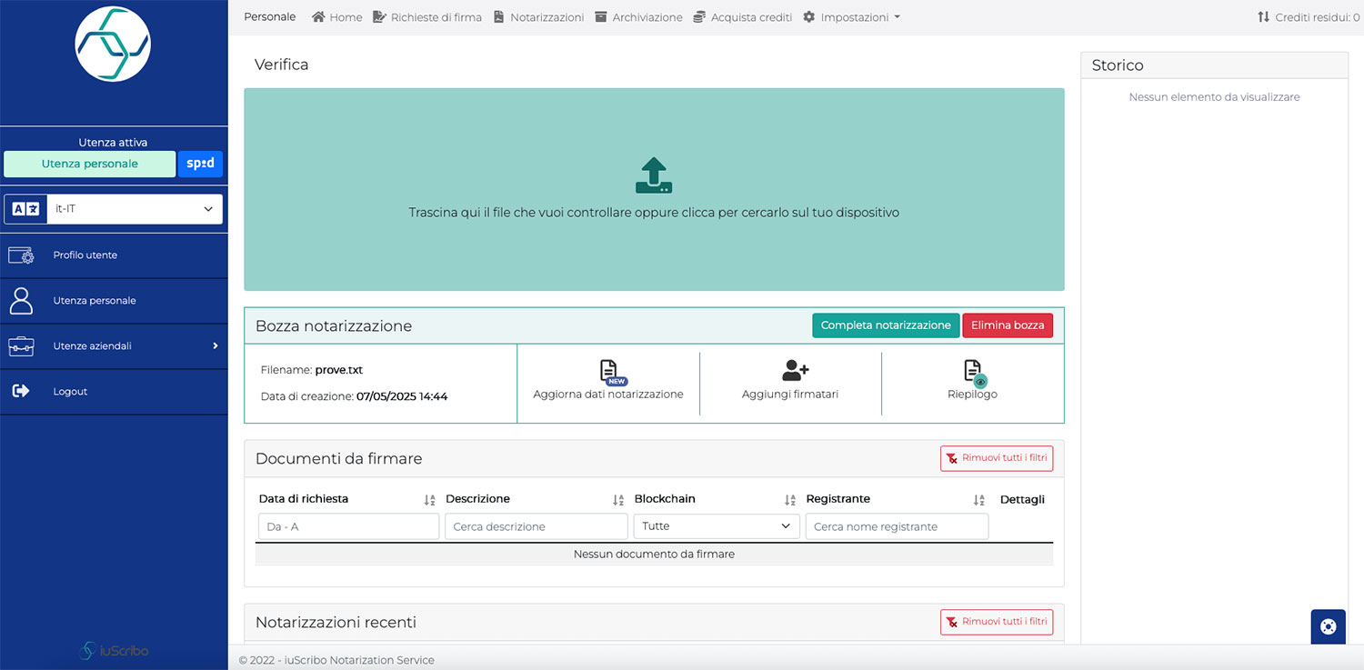Open the Riepilogo icon in Bozza notarizzazione
The height and width of the screenshot is (670, 1364).
tap(972, 373)
